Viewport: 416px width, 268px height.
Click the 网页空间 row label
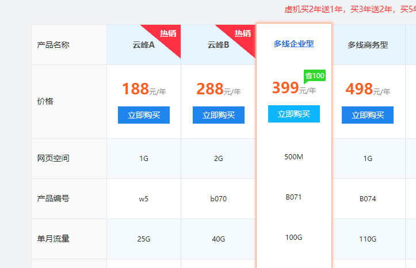(x=54, y=158)
